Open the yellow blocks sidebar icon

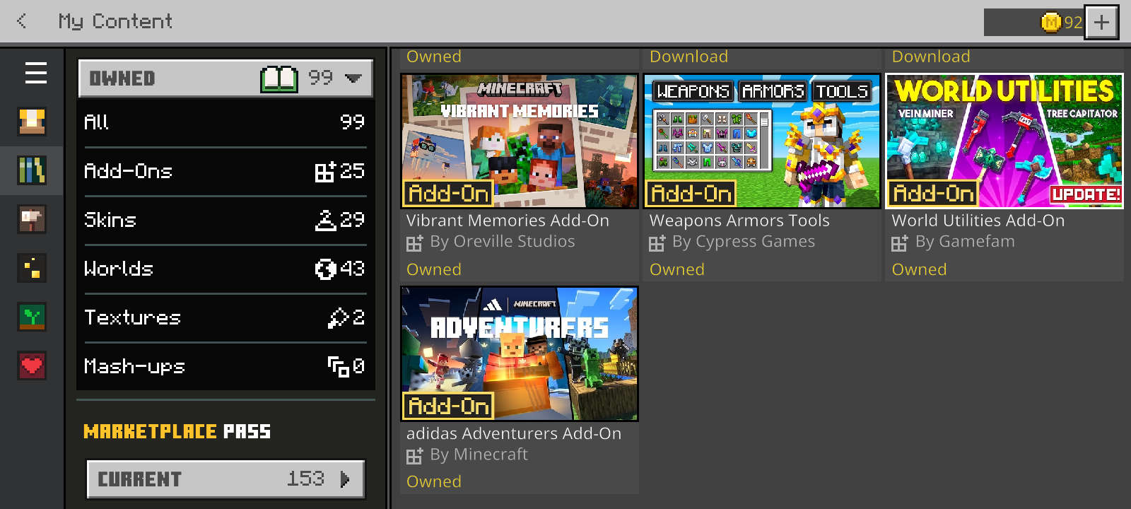(32, 268)
